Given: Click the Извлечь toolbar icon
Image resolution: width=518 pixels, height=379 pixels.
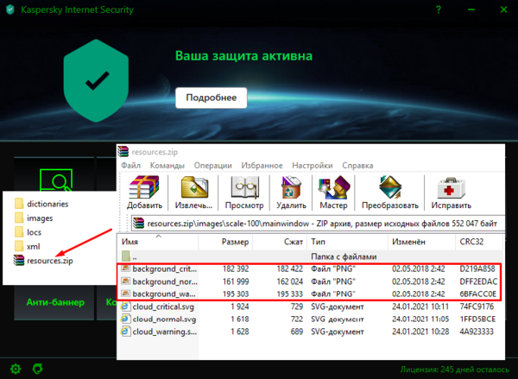Looking at the screenshot, I should [x=194, y=187].
